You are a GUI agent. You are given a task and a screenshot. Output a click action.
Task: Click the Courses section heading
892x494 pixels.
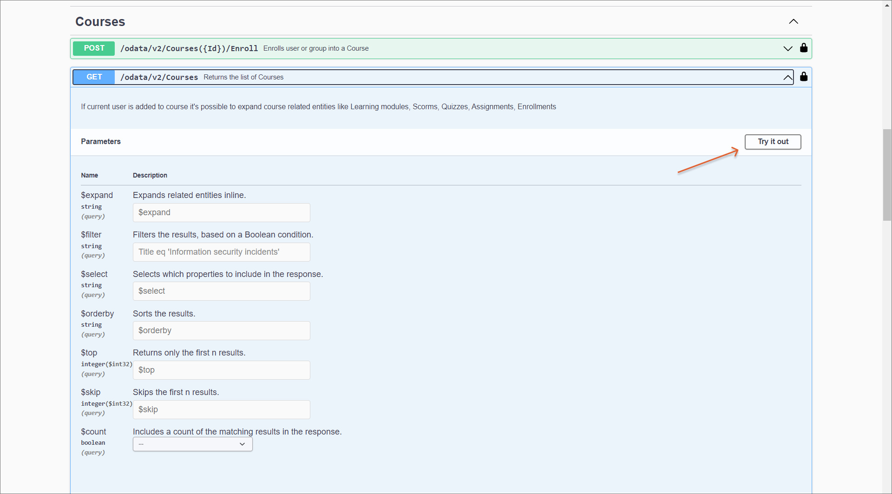pyautogui.click(x=100, y=22)
